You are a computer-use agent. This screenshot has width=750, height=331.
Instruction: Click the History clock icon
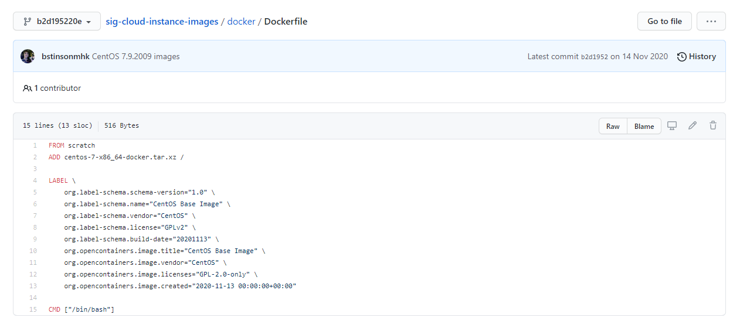(681, 57)
